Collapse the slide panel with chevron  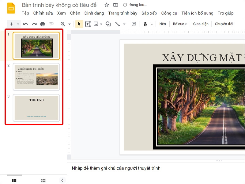(x=62, y=180)
